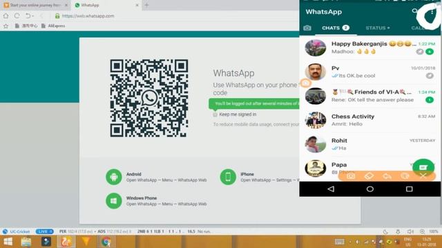
Task: Open the camera tab in the WhatsApp phone screen
Action: [x=307, y=28]
